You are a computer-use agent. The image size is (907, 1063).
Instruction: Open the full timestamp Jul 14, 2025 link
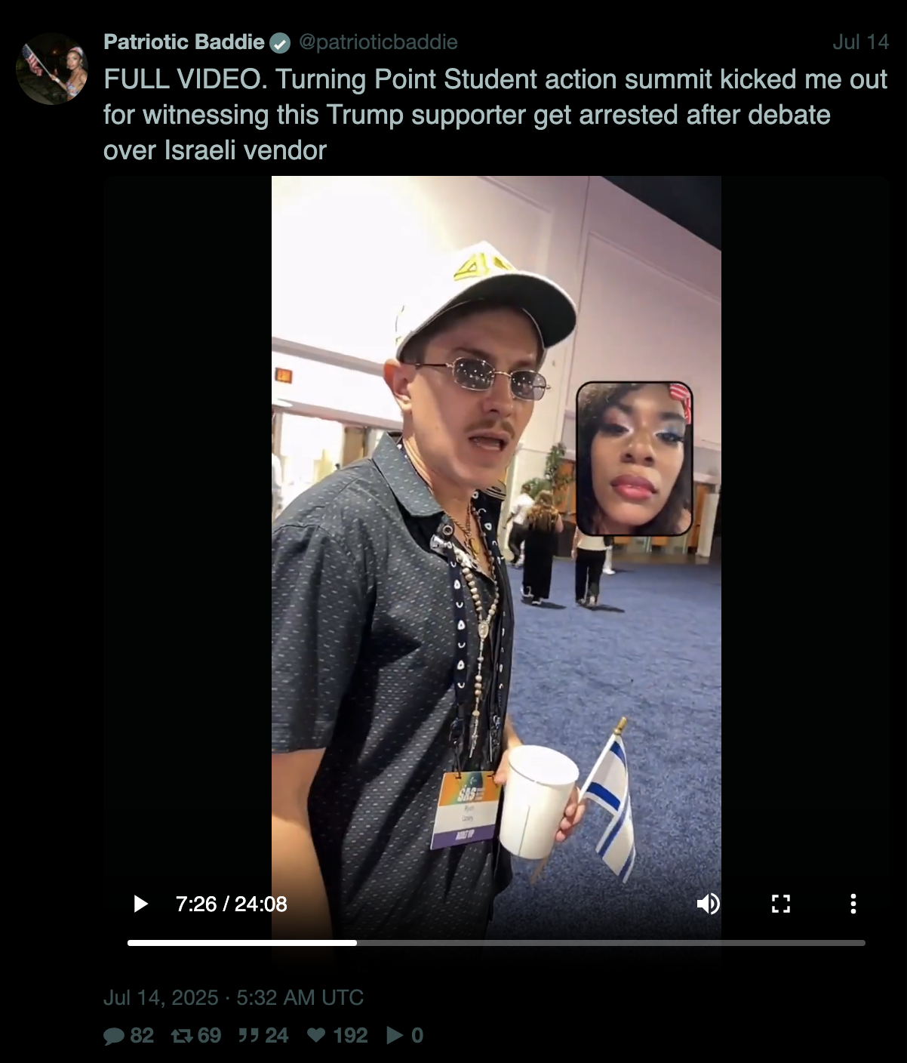(x=233, y=997)
